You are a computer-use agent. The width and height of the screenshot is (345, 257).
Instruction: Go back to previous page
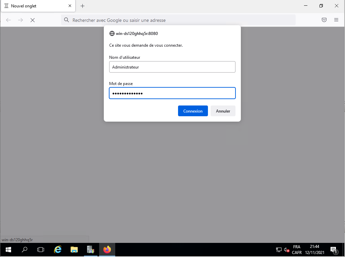(x=8, y=20)
